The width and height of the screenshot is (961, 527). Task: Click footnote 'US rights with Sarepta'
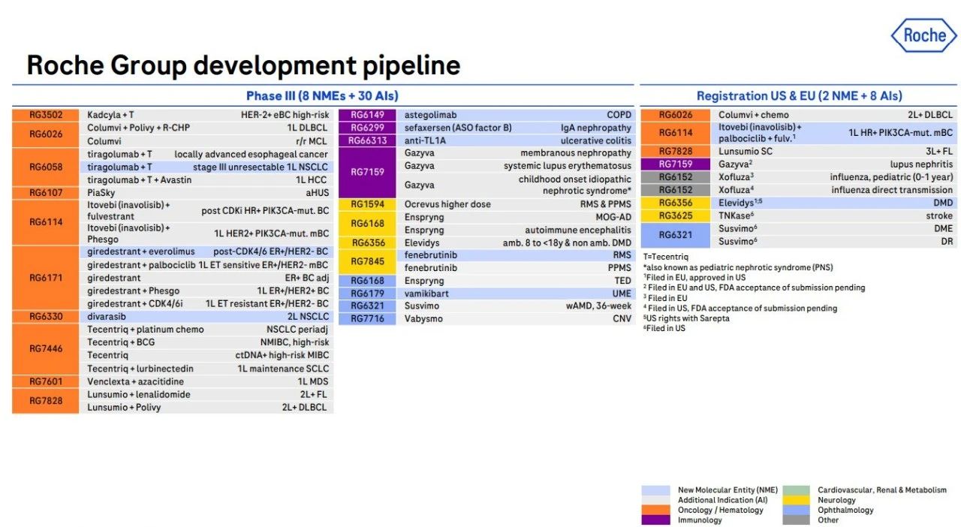tap(686, 318)
